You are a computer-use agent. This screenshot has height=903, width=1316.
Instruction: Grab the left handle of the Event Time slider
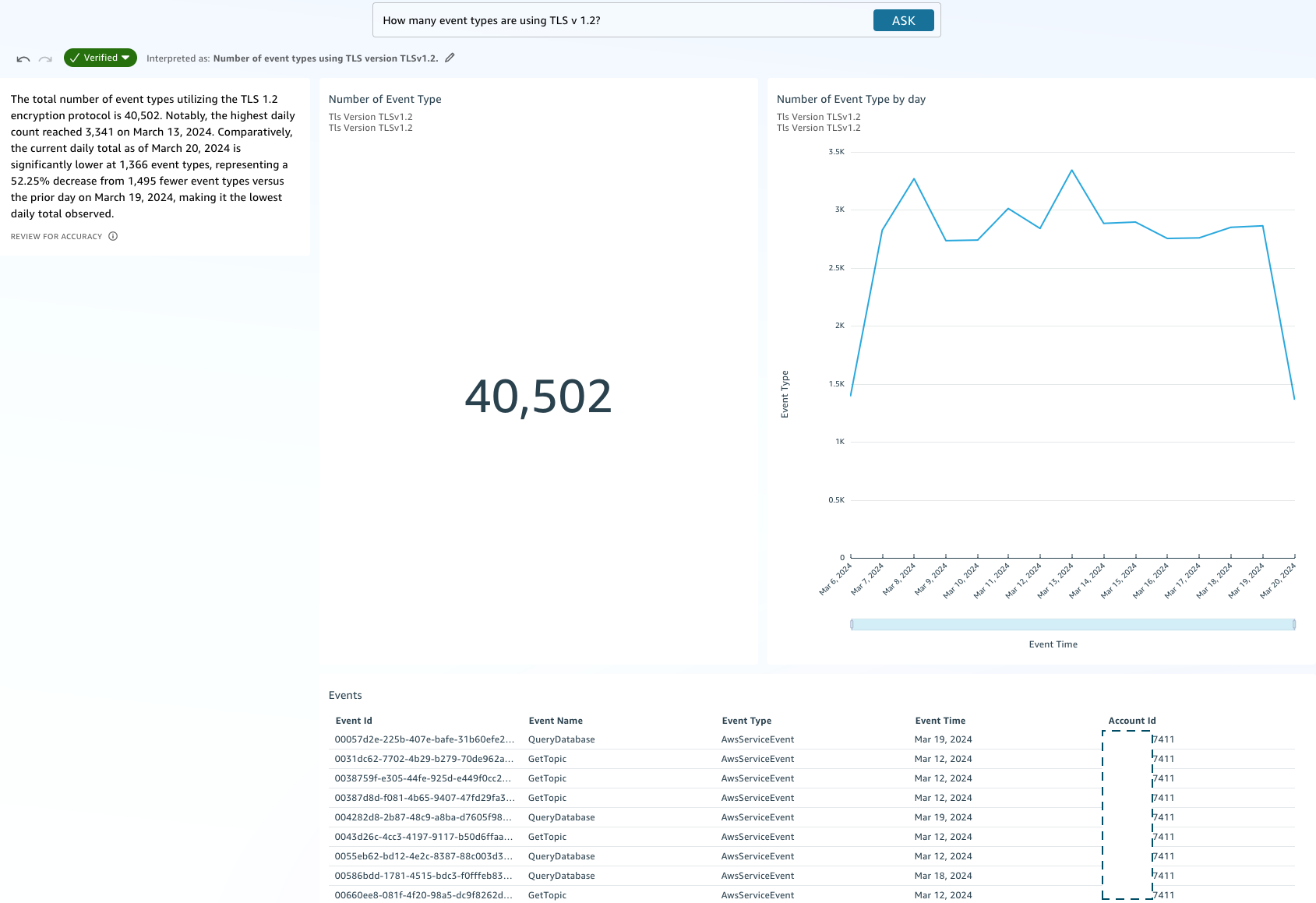852,624
